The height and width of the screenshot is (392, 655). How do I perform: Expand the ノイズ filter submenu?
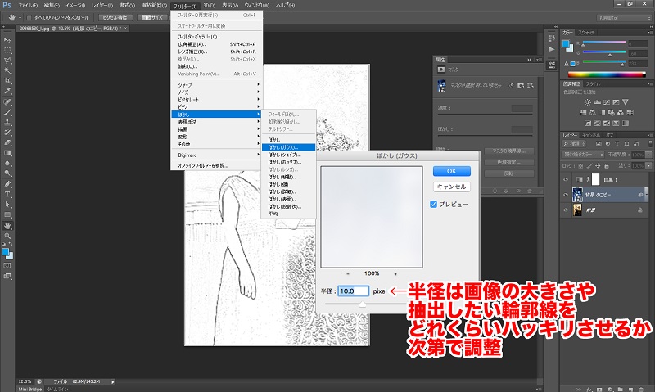(x=217, y=92)
